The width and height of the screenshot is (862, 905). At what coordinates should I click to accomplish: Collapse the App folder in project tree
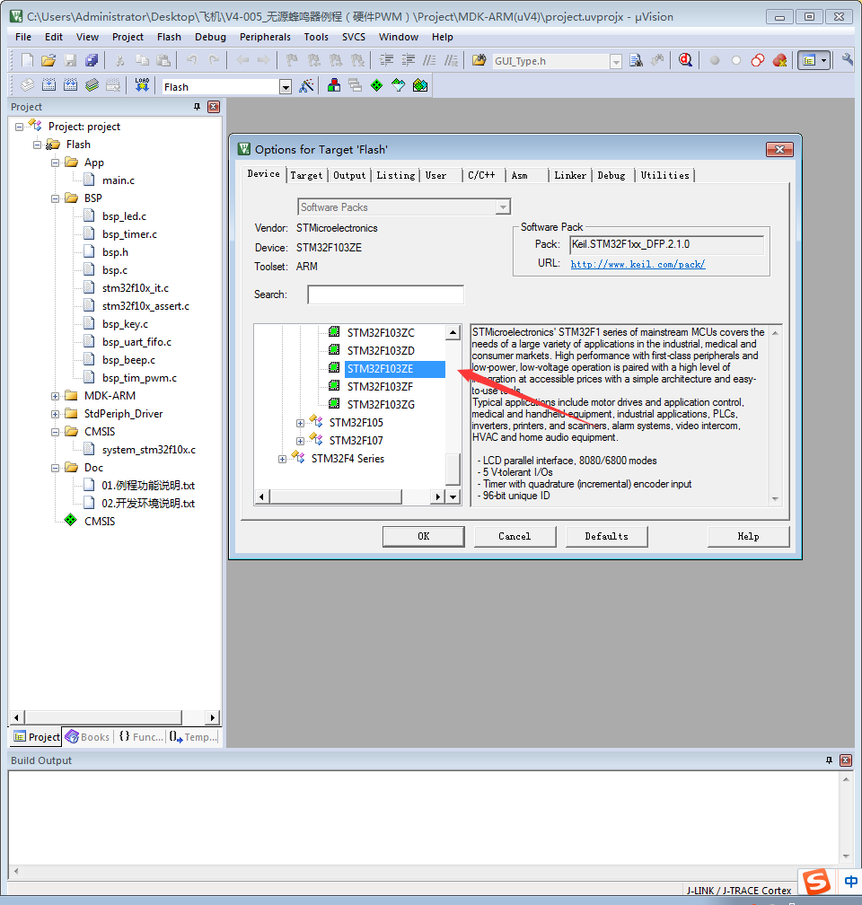click(x=55, y=163)
